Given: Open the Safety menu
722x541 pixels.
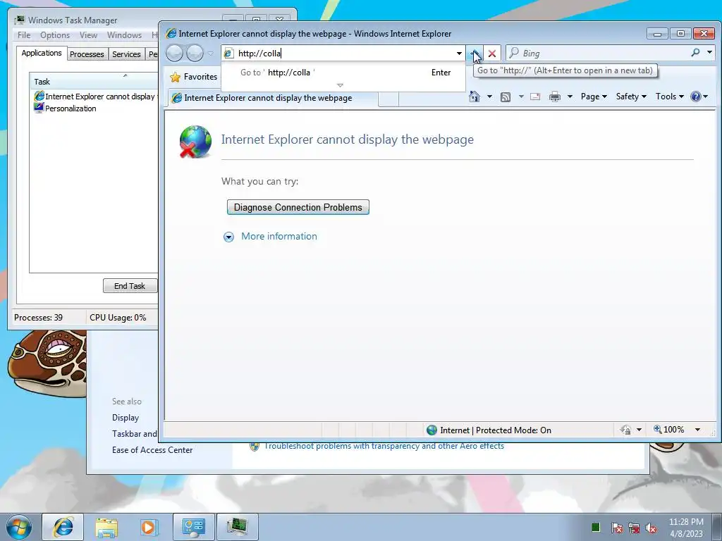Looking at the screenshot, I should tap(631, 97).
